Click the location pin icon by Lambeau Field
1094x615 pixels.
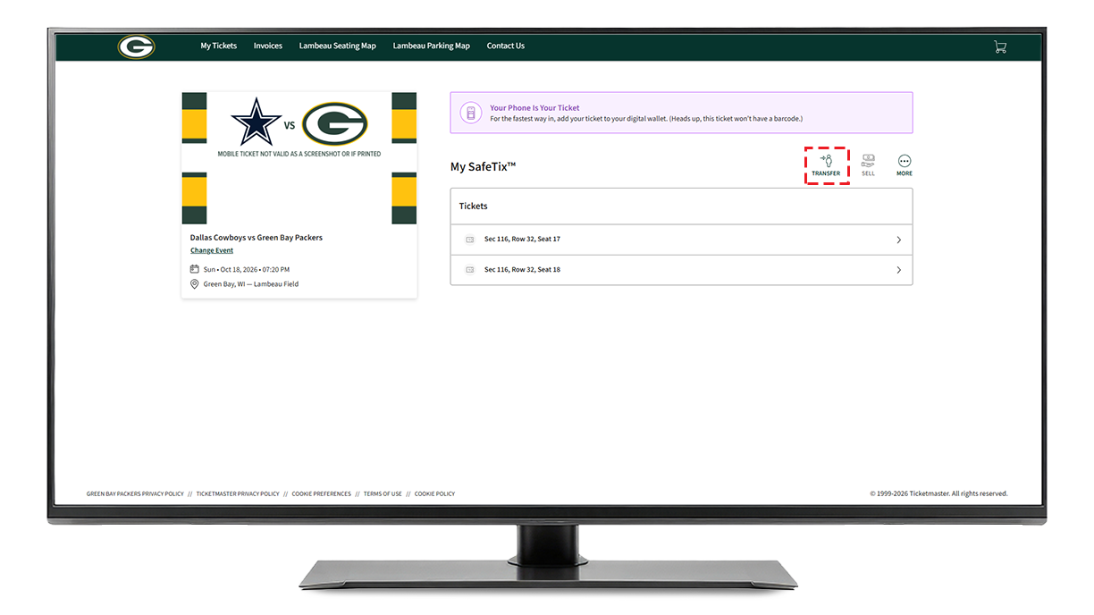tap(194, 284)
